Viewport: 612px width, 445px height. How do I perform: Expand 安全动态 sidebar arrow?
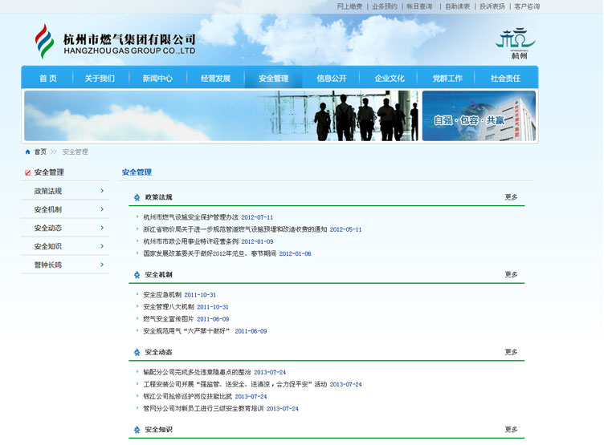point(102,228)
